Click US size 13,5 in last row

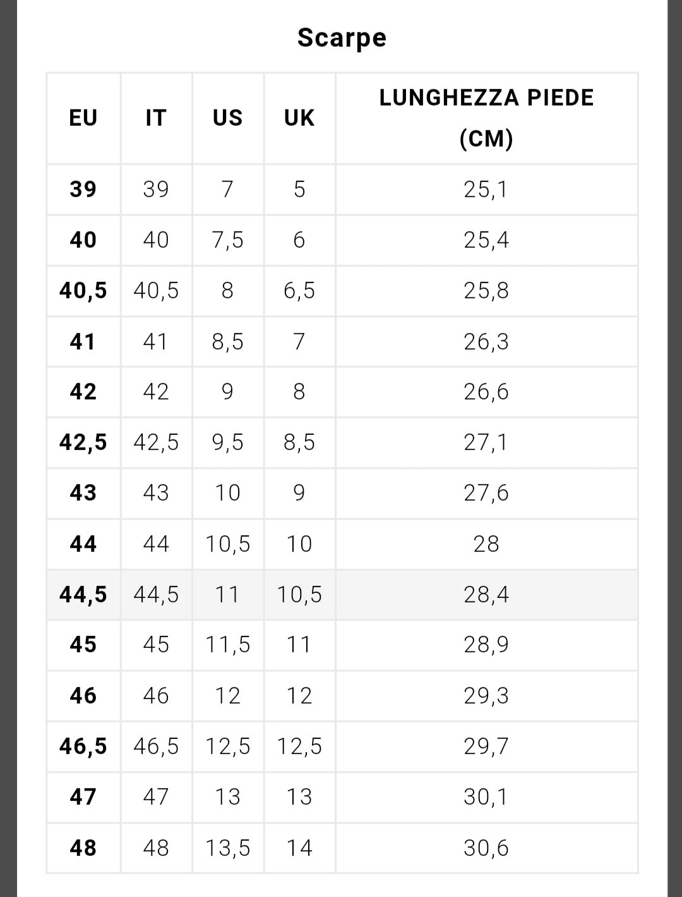(x=227, y=848)
